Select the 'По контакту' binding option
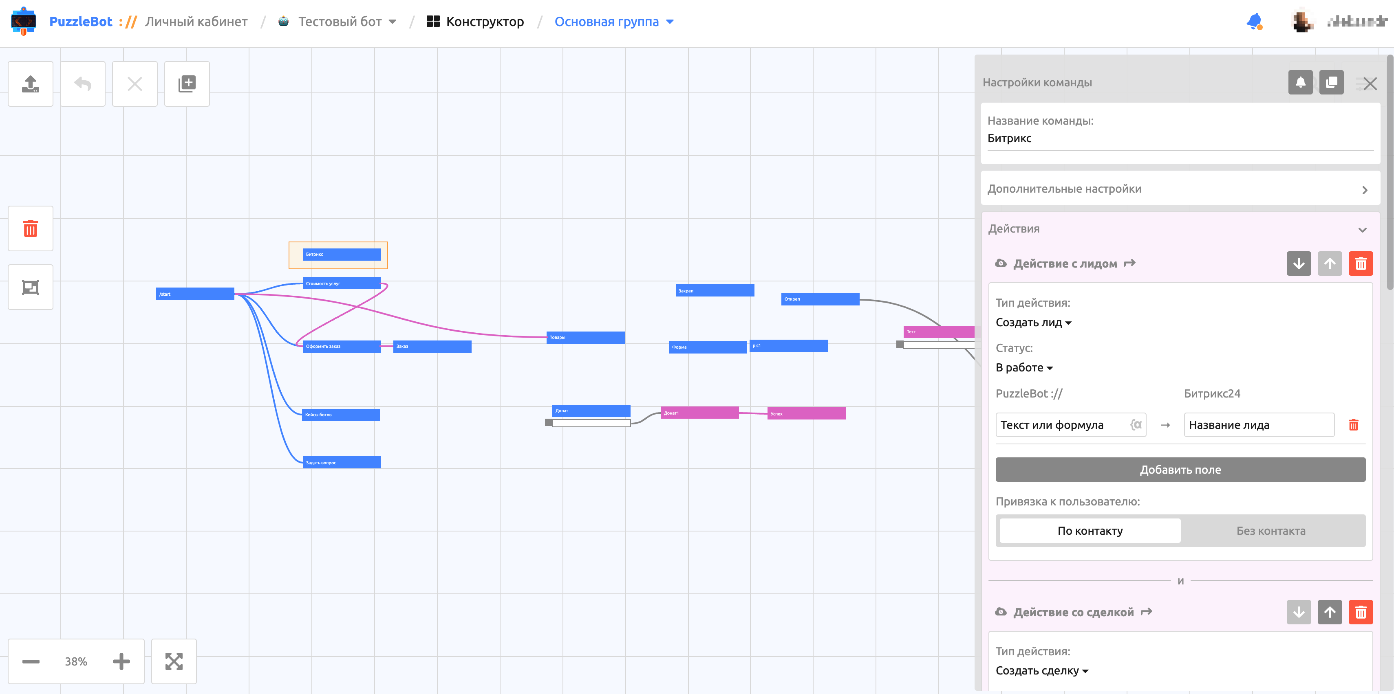This screenshot has width=1394, height=694. point(1090,531)
